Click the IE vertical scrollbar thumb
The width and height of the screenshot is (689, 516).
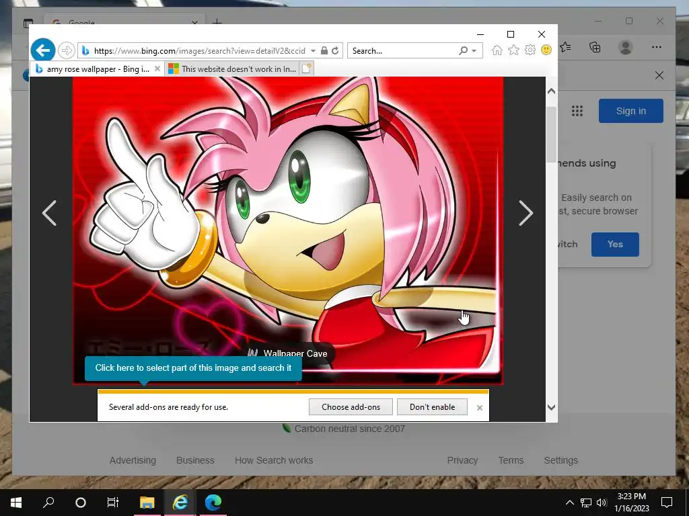coord(551,134)
